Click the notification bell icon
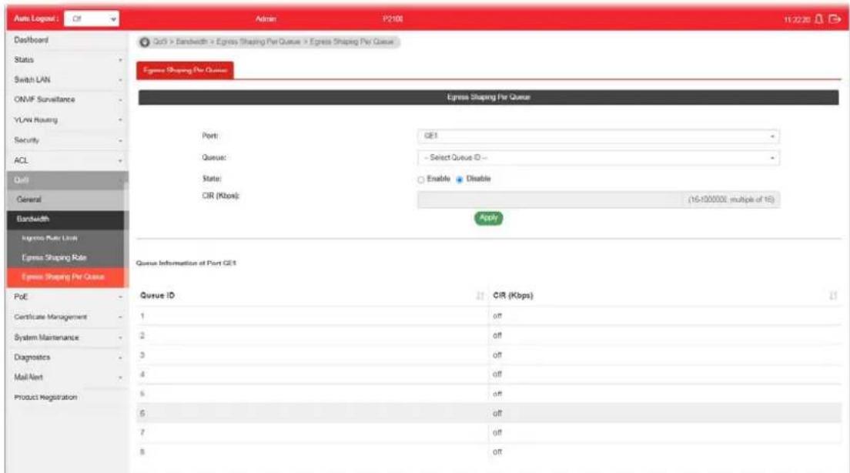850x473 pixels. click(x=819, y=19)
